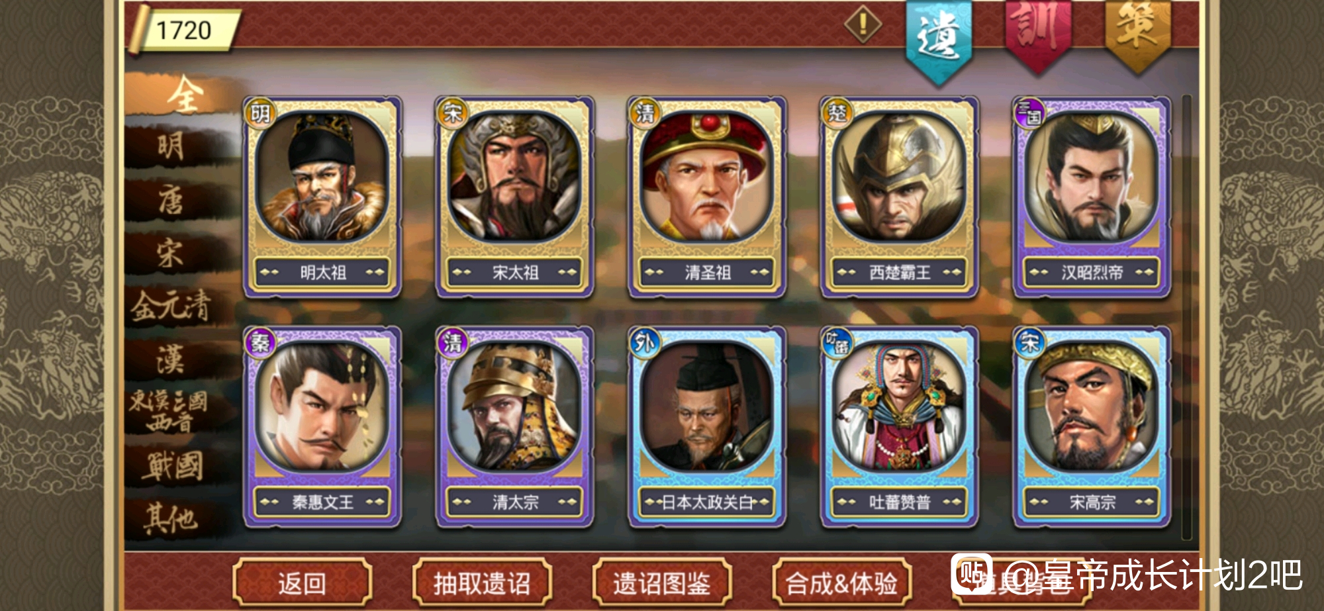This screenshot has height=611, width=1324.
Task: Select the blue 遗 banner icon
Action: pos(939,41)
